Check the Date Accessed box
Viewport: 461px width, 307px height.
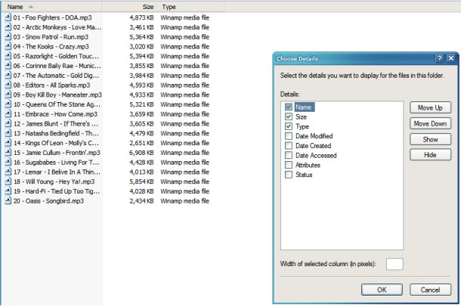[289, 155]
